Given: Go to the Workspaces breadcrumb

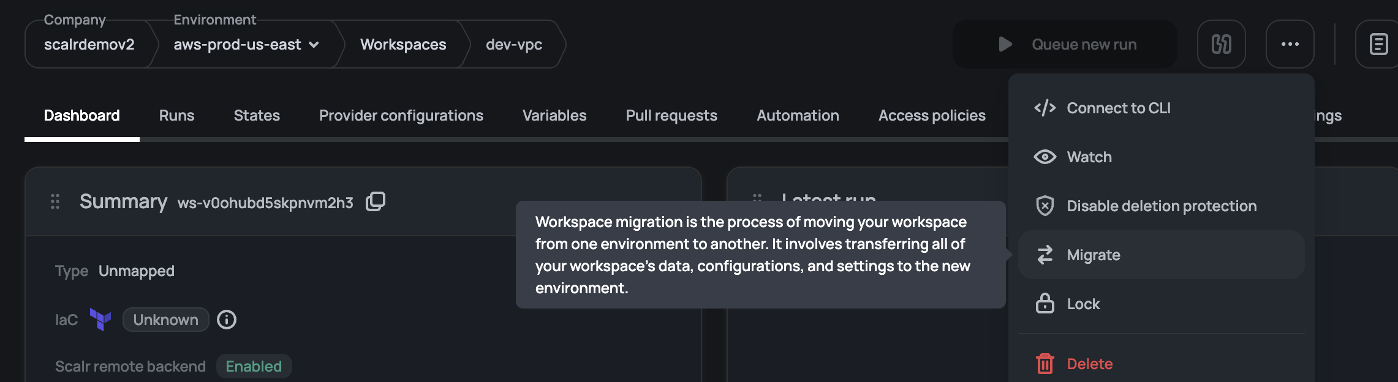Looking at the screenshot, I should click(x=403, y=44).
